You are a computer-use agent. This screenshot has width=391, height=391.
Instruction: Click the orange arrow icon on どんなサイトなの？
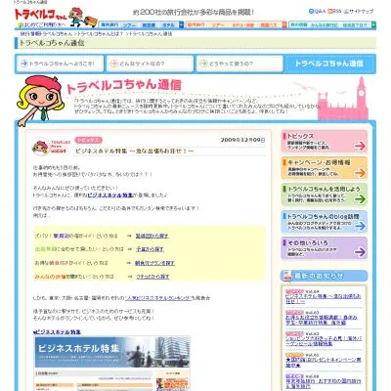pos(113,64)
